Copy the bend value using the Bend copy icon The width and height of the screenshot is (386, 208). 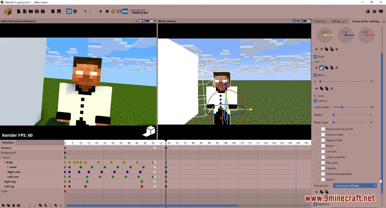pos(322,88)
